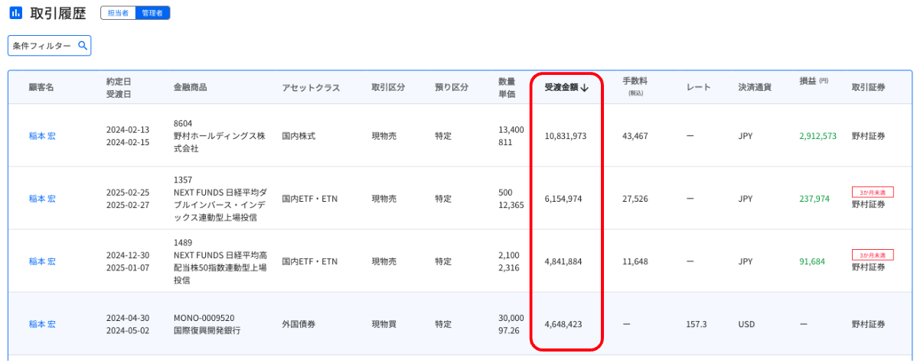
Task: Click the sort arrow beside 受渡金額
Action: [584, 88]
